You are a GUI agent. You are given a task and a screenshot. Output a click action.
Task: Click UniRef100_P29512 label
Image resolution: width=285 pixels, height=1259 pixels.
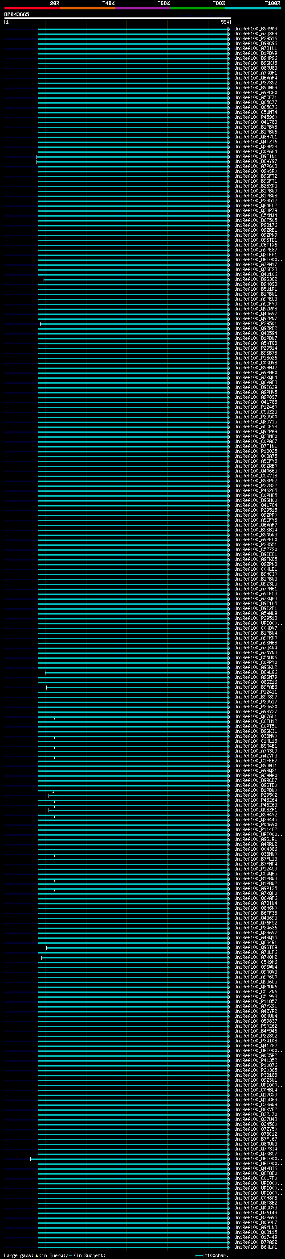pyautogui.click(x=256, y=201)
